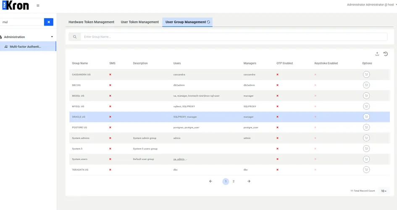
Task: Click the TERADATA UG group name
Action: click(x=80, y=170)
